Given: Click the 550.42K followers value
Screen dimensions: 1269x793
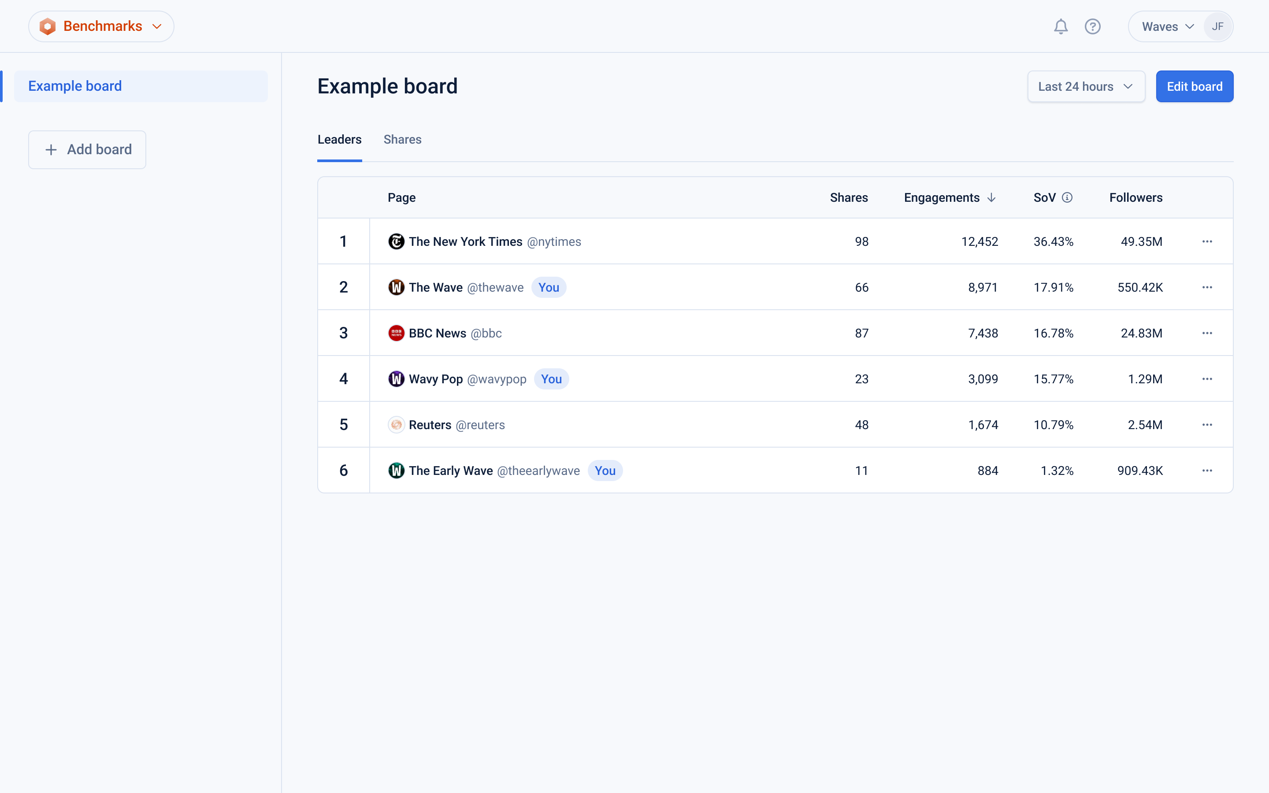Looking at the screenshot, I should tap(1140, 287).
